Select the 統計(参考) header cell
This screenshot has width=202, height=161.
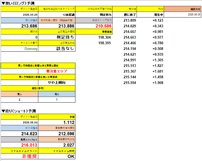point(38,88)
